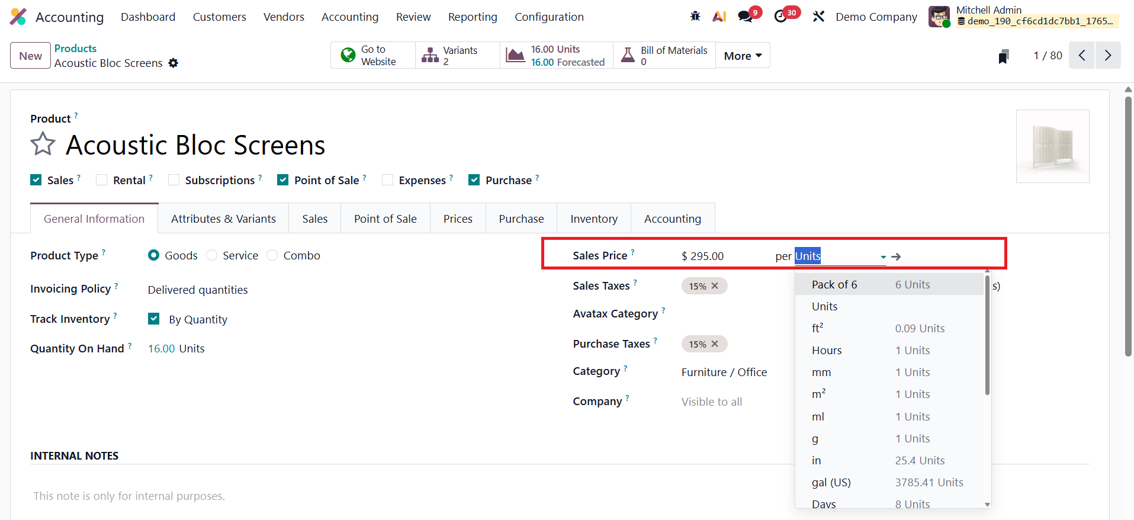Image resolution: width=1134 pixels, height=520 pixels.
Task: Open the activities clock icon
Action: click(x=780, y=17)
